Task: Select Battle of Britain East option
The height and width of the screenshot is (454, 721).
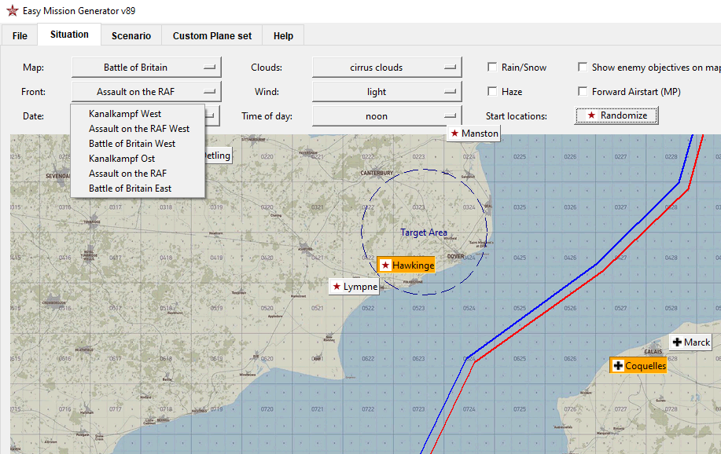Action: 130,189
